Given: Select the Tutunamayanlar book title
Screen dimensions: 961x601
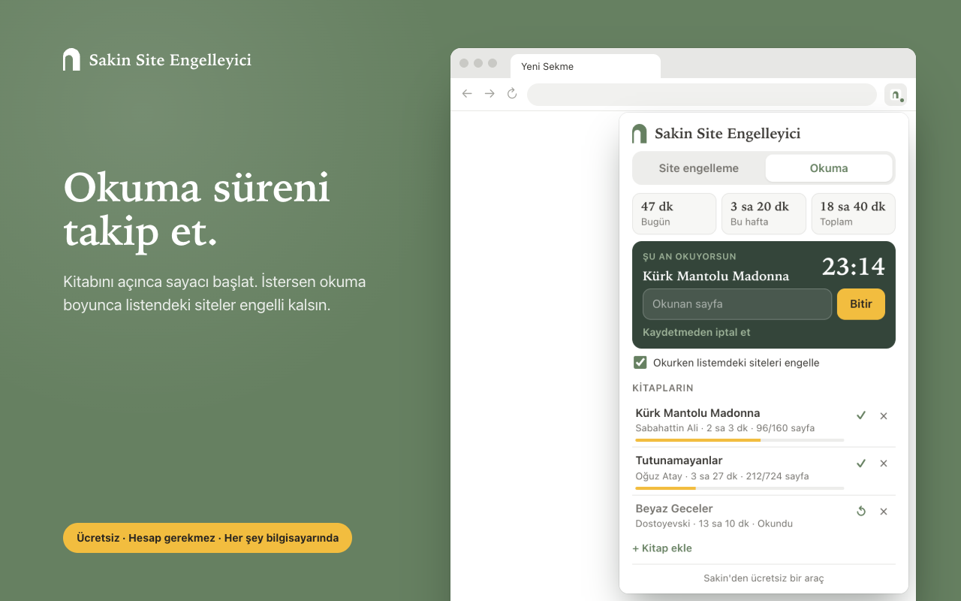Looking at the screenshot, I should [x=679, y=461].
